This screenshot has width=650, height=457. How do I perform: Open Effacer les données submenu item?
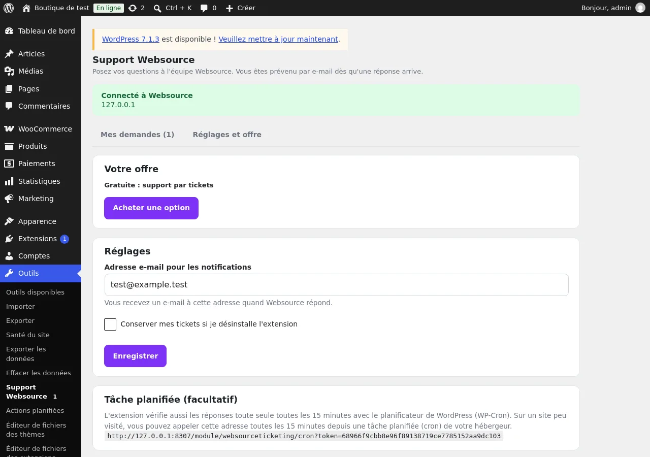(x=39, y=373)
